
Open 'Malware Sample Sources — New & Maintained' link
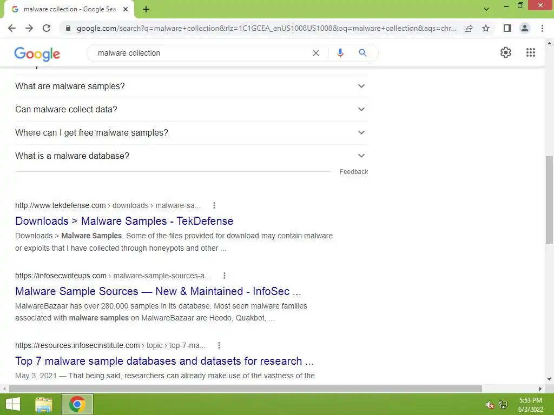coord(158,291)
